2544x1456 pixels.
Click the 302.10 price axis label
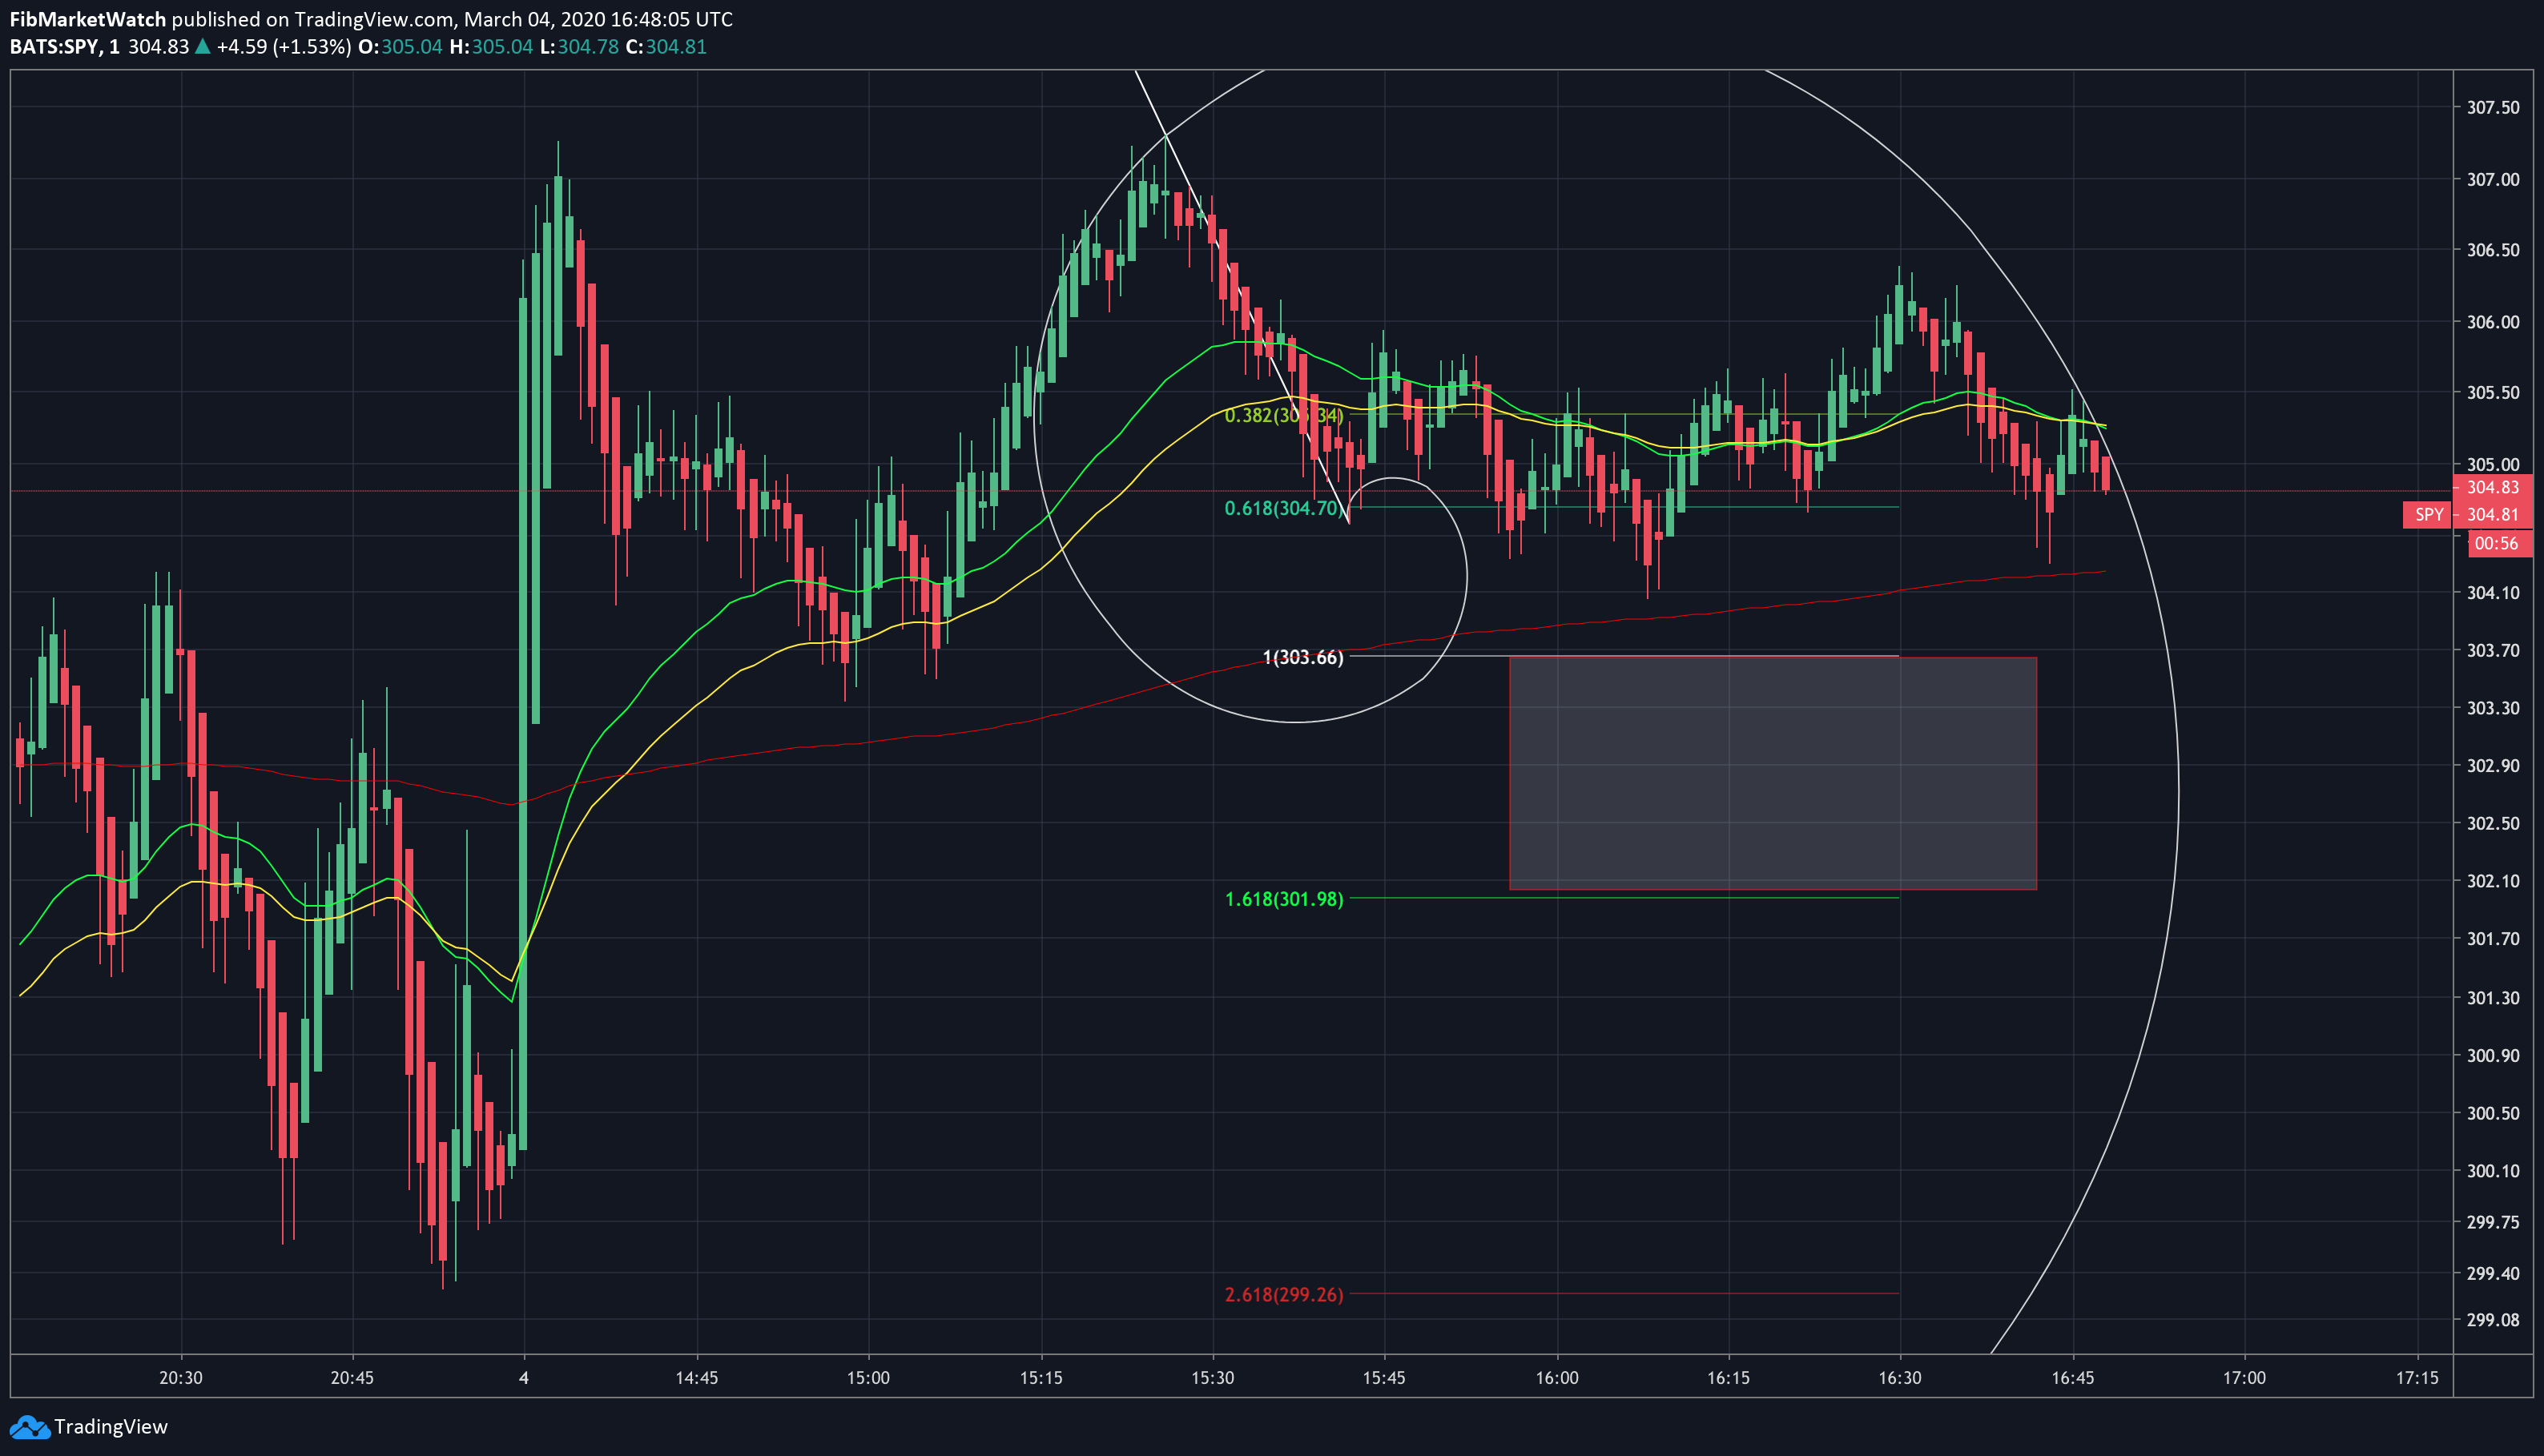pos(2492,881)
